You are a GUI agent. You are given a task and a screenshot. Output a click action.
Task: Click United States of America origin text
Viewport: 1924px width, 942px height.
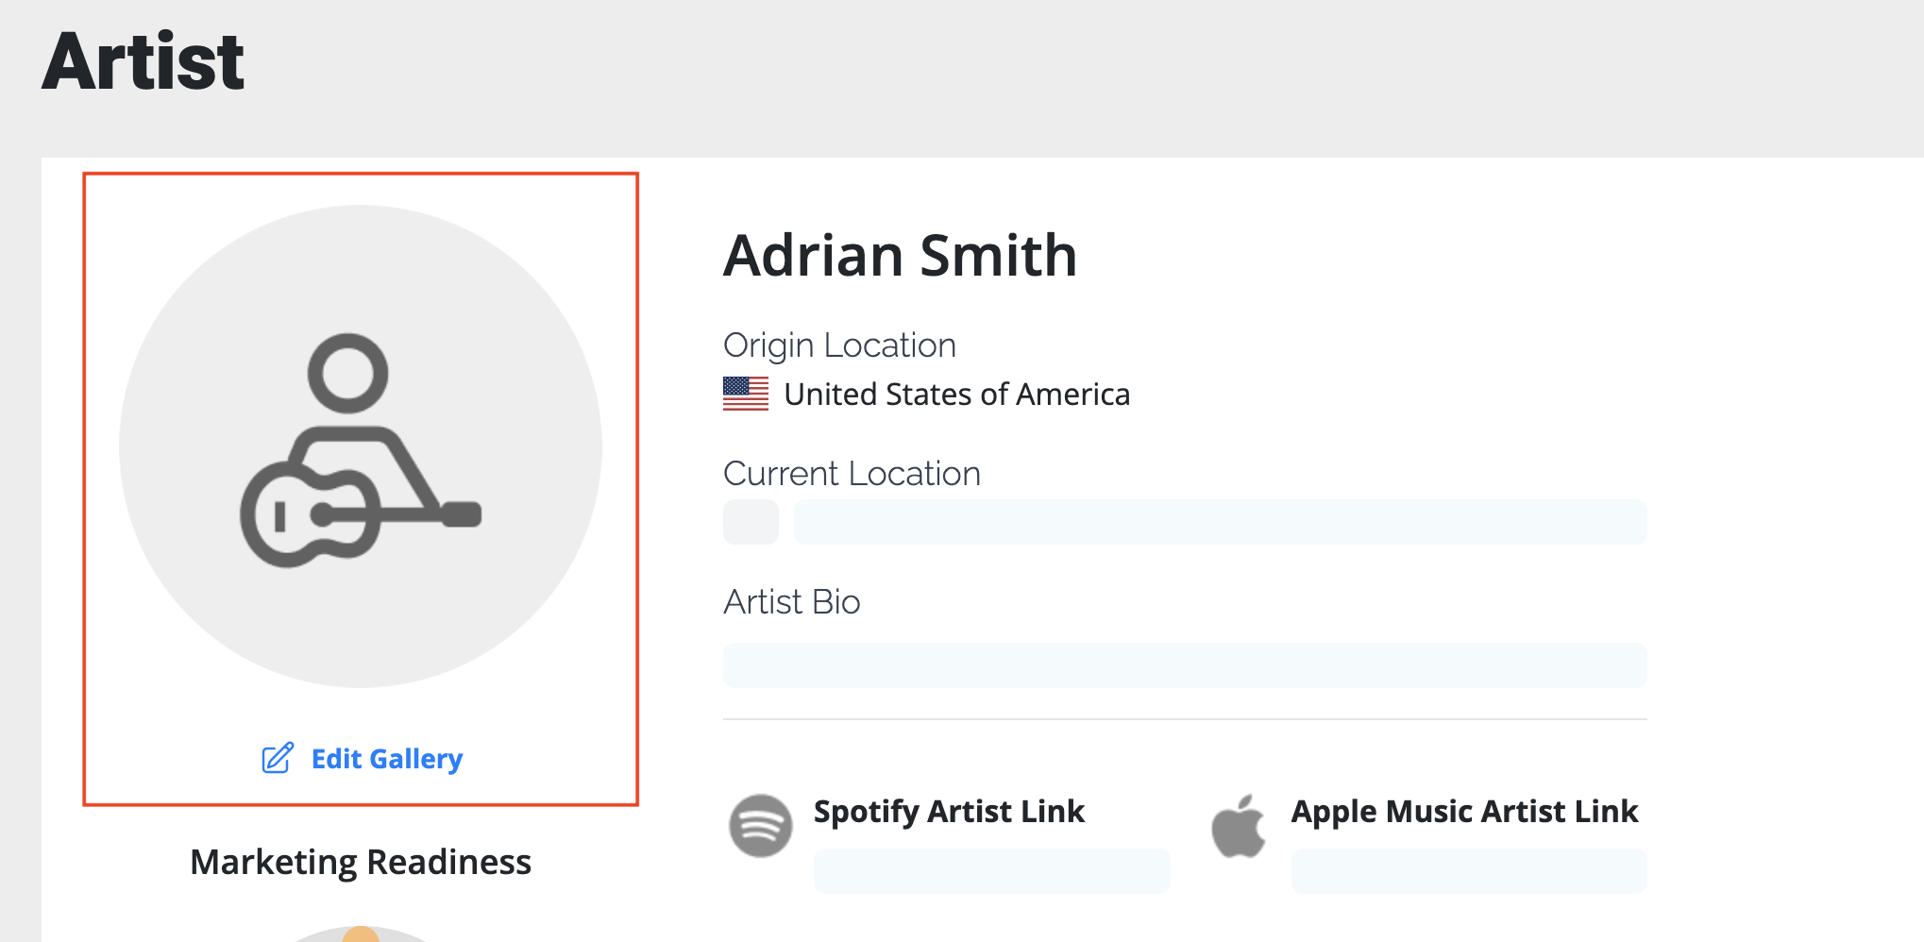(x=956, y=394)
